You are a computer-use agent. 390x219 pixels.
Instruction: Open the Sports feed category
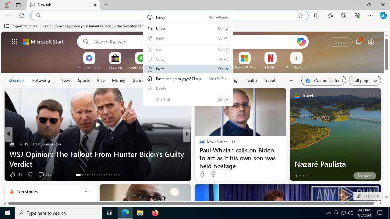pos(84,81)
